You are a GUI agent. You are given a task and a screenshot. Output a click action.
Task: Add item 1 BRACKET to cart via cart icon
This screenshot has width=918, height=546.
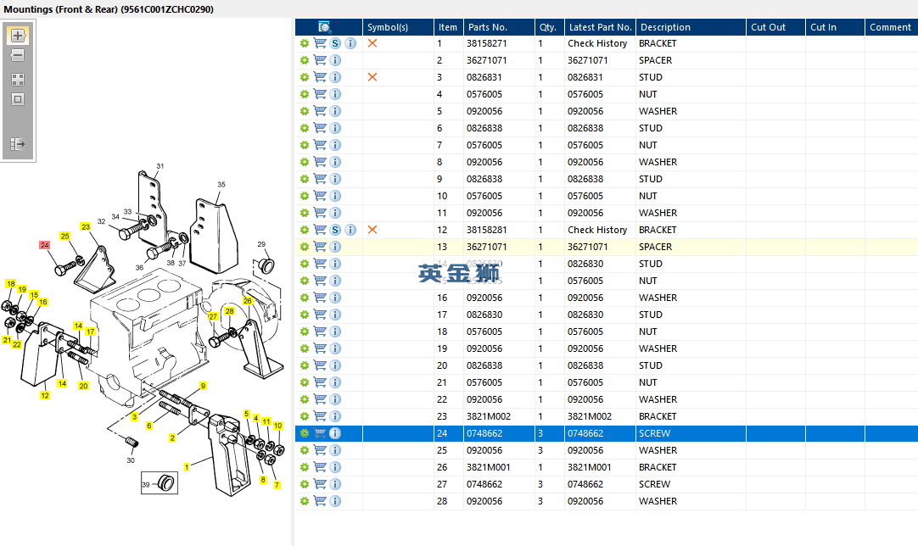(320, 43)
